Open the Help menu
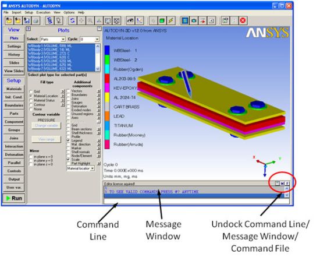Image resolution: width=320 pixels, height=257 pixels. 81,12
